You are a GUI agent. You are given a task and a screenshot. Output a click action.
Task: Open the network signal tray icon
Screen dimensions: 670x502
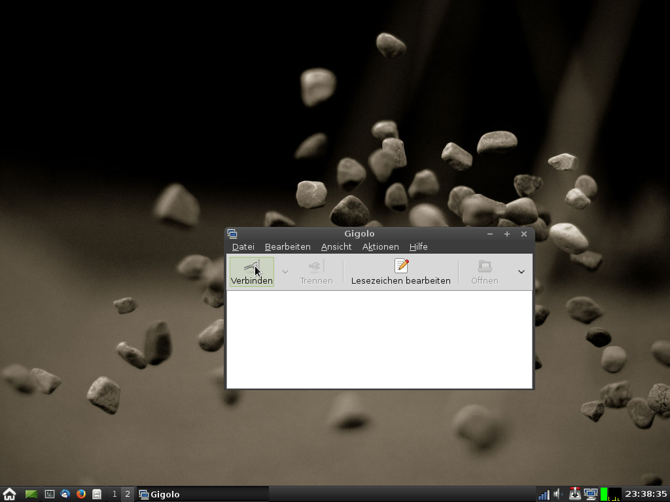(x=544, y=494)
